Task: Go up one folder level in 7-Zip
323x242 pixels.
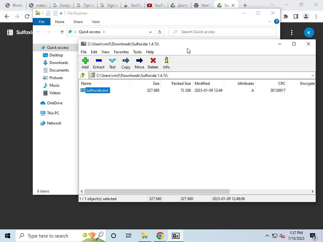Action: (x=83, y=75)
